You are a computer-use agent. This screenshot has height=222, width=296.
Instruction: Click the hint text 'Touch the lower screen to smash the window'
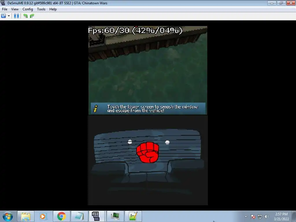(153, 107)
